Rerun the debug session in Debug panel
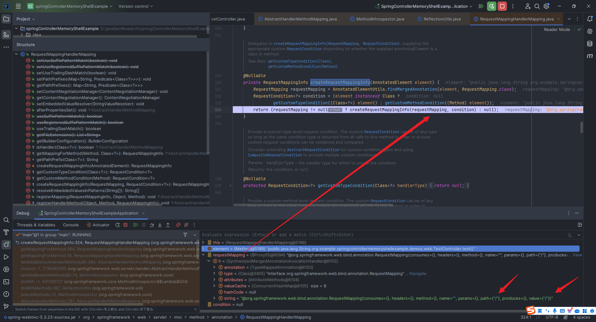596x322 pixels. (117, 225)
